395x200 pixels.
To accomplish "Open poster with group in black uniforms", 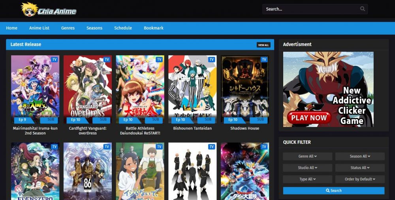I will [192, 171].
